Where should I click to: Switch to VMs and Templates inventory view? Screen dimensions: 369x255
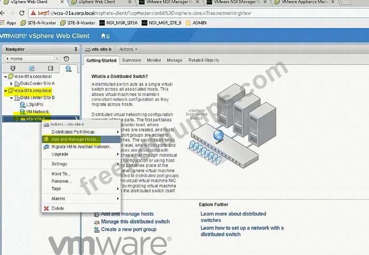[x=31, y=68]
